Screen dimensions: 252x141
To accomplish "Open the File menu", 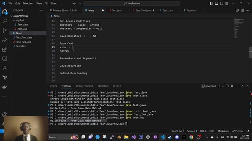I will coord(10,4).
